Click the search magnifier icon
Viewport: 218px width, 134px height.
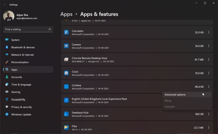tap(49, 29)
